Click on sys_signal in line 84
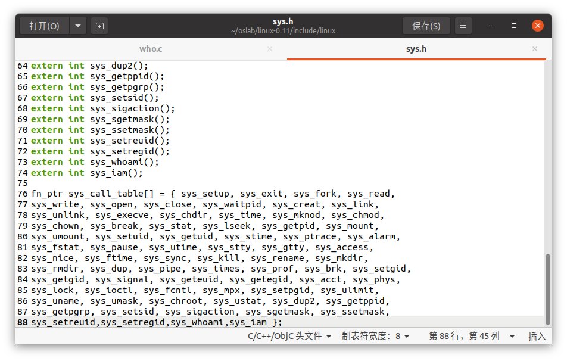Screen dimensions: 567x361 (122, 279)
